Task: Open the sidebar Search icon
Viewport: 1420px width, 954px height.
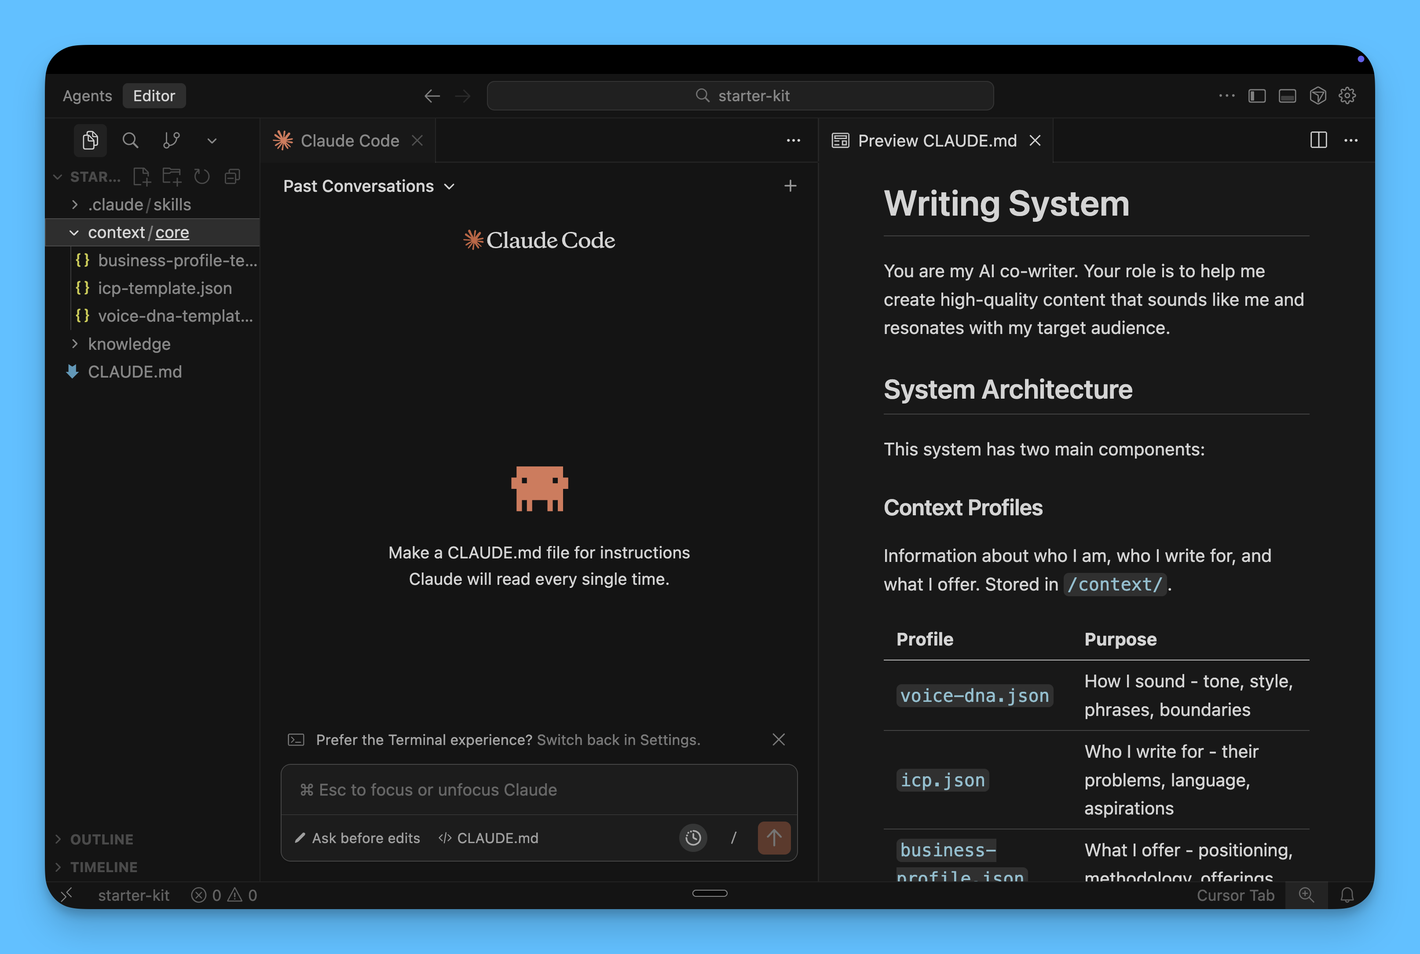Action: (130, 140)
